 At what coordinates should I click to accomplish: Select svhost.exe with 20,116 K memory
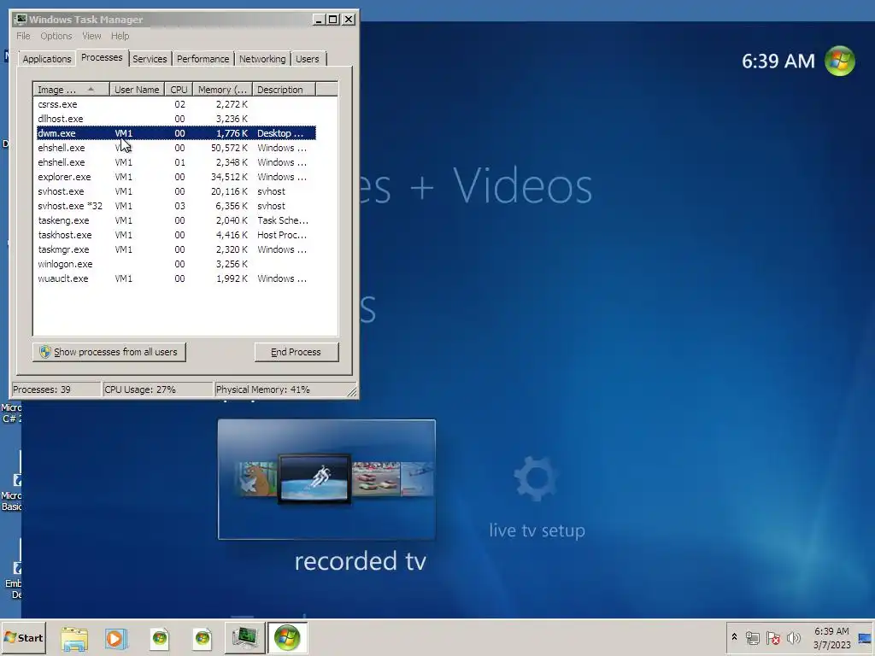tap(176, 191)
